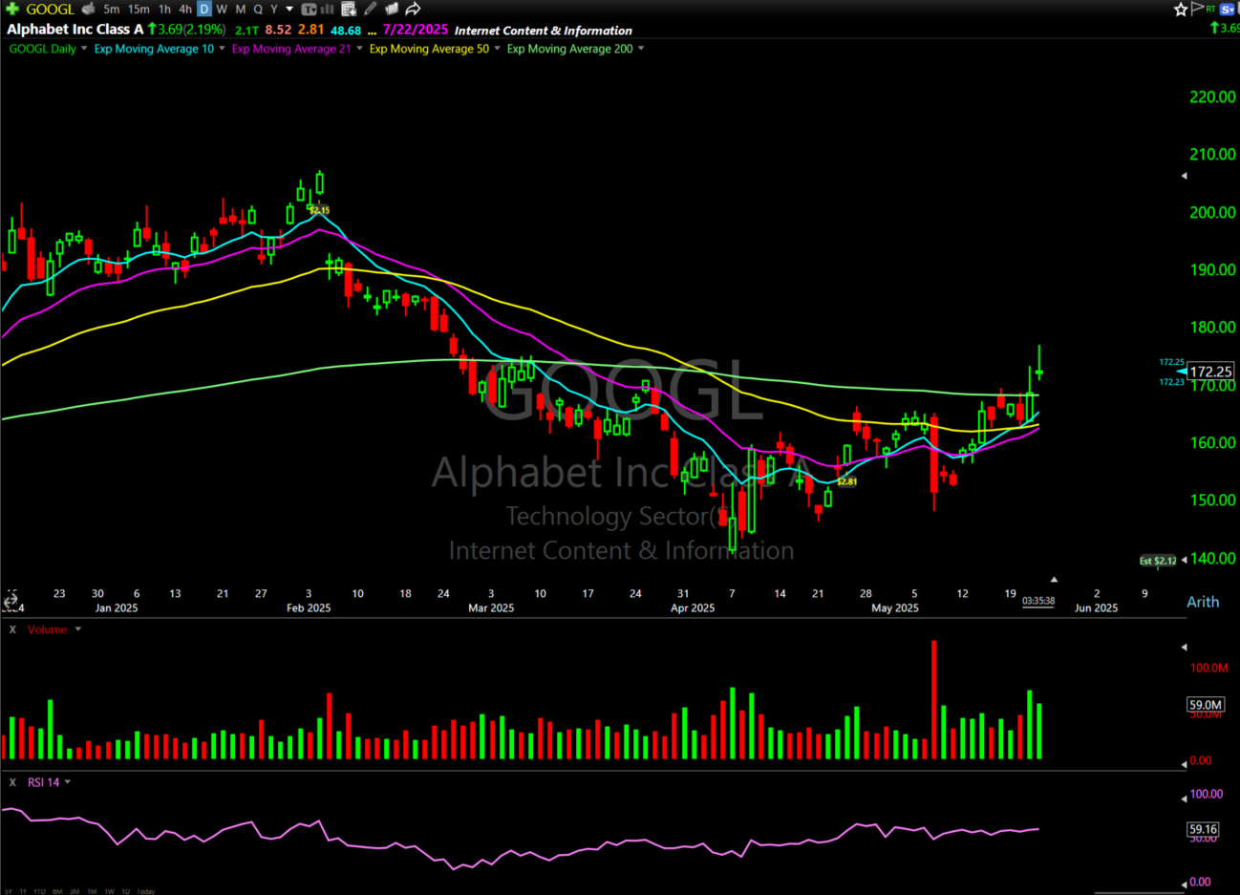Pick the Quarterly (Q) timeframe
1240x895 pixels.
pyautogui.click(x=258, y=9)
